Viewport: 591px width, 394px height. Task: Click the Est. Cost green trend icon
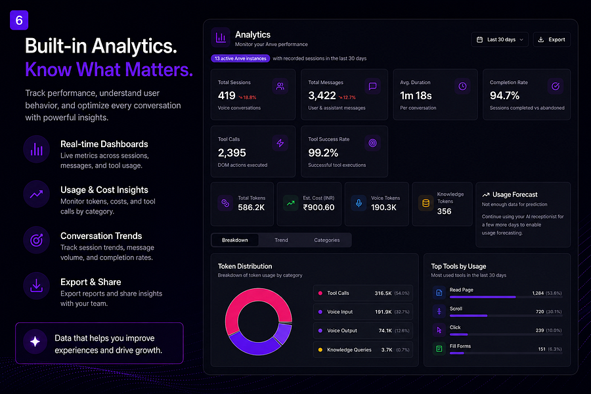[x=291, y=203]
